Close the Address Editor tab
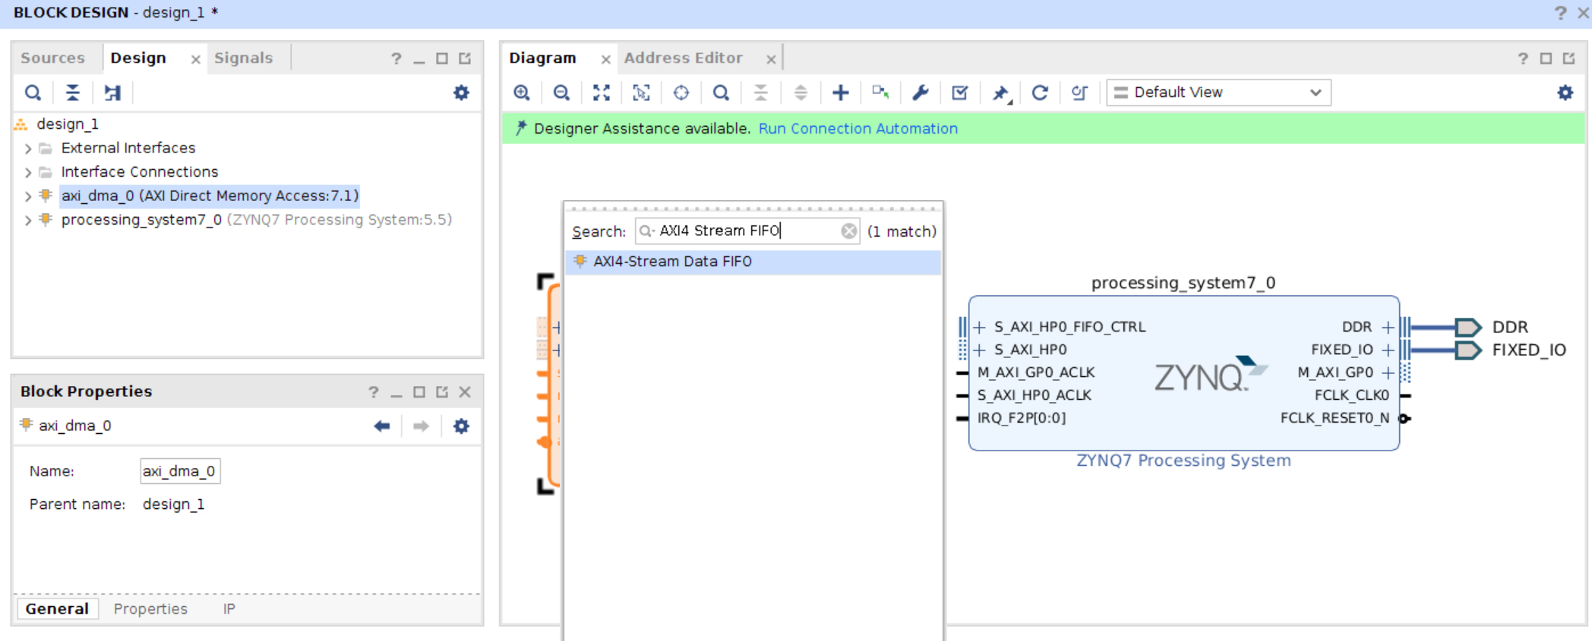The height and width of the screenshot is (641, 1592). 771,59
